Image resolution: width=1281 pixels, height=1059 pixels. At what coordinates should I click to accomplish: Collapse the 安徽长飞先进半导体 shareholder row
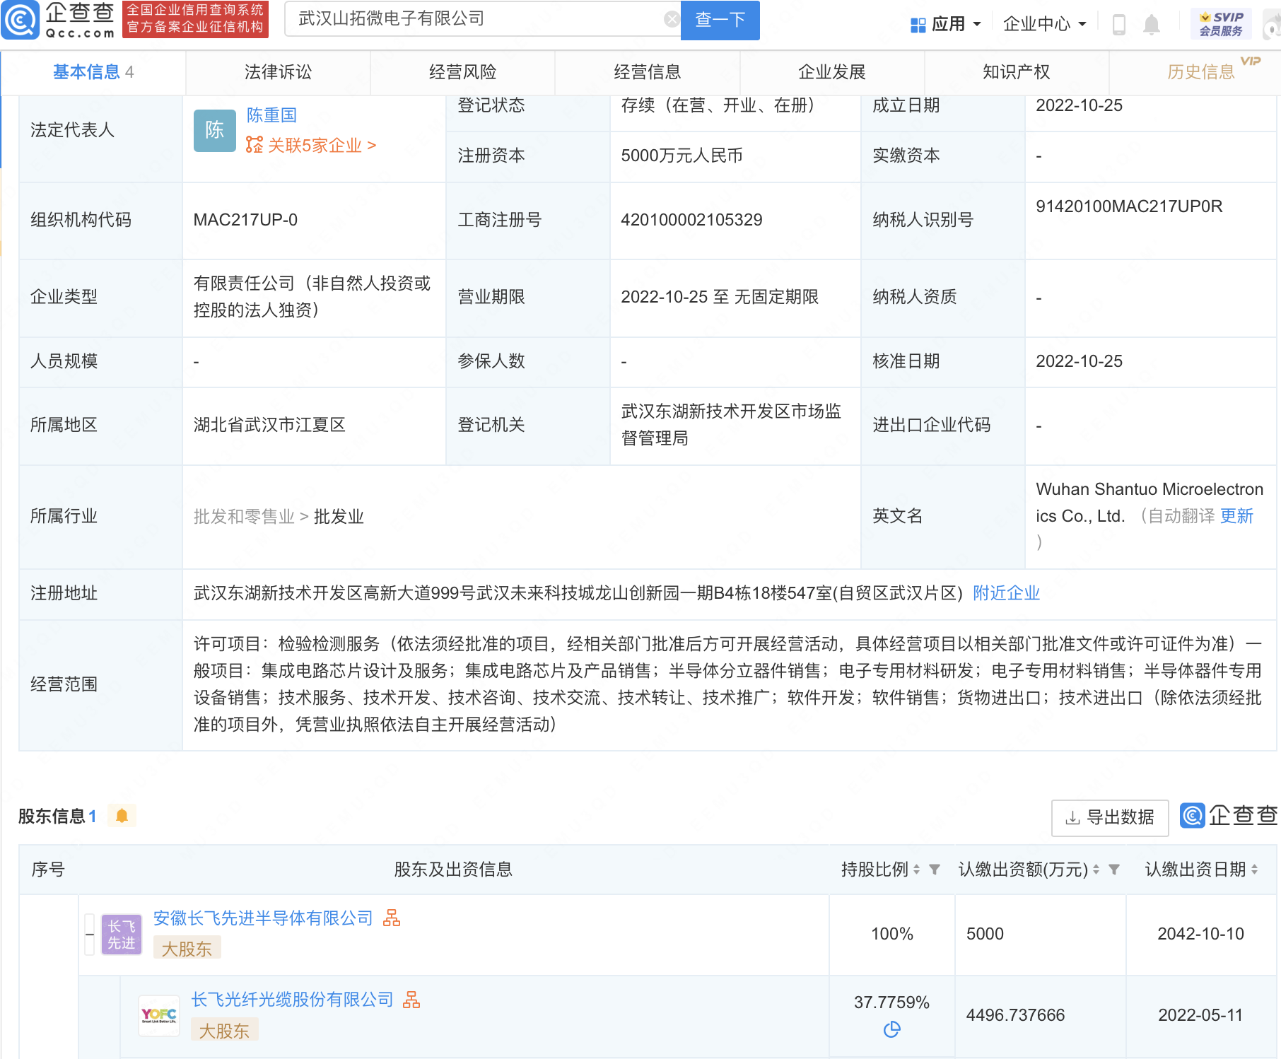click(90, 935)
